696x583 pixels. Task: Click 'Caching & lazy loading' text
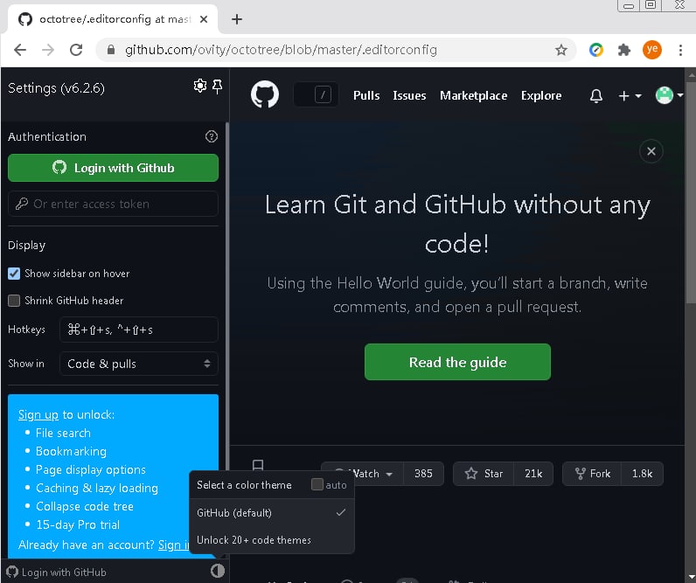97,488
